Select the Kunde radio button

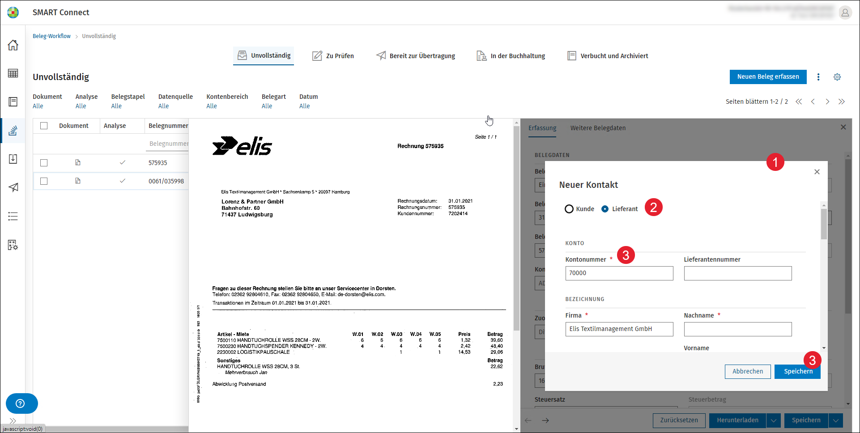pyautogui.click(x=569, y=209)
